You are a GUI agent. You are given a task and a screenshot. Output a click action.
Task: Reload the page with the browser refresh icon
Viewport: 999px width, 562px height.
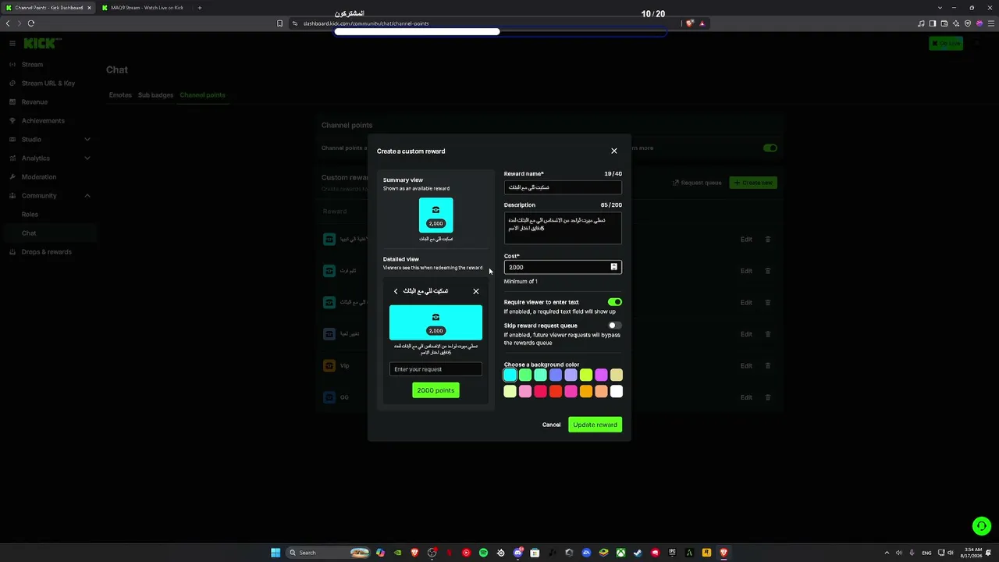point(31,23)
